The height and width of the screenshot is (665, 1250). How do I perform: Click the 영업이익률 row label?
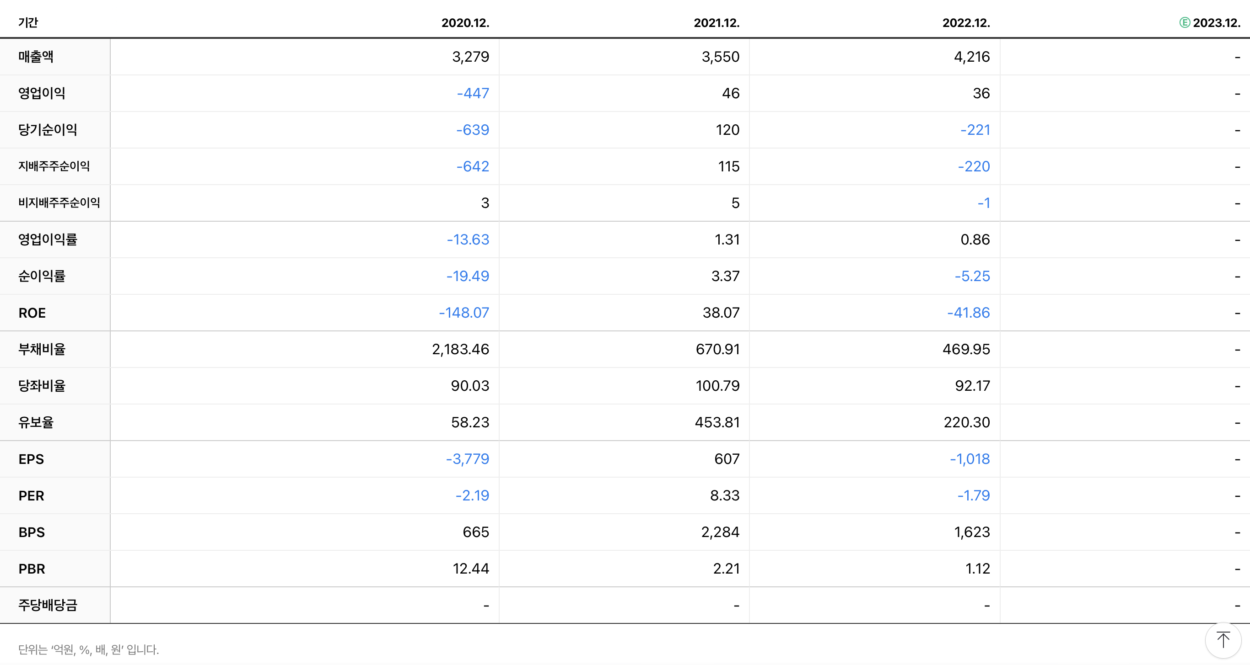pyautogui.click(x=48, y=239)
